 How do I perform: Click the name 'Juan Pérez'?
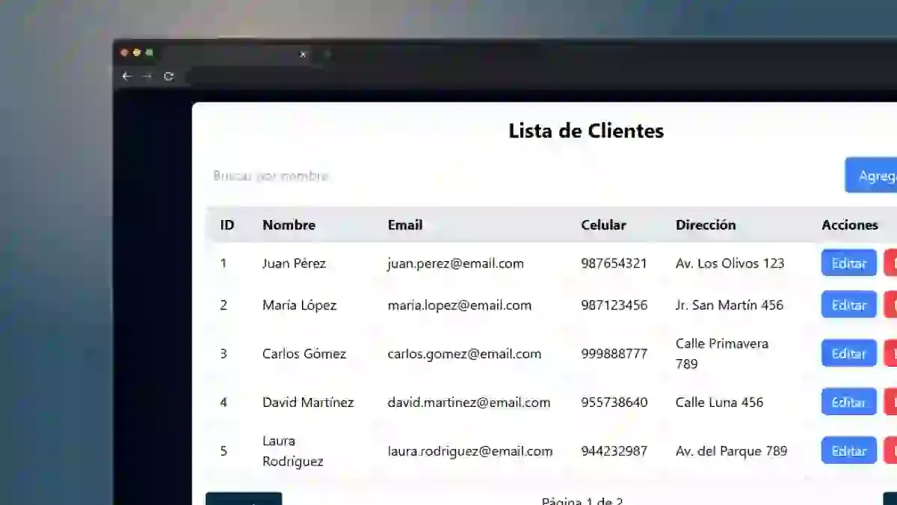coord(294,263)
